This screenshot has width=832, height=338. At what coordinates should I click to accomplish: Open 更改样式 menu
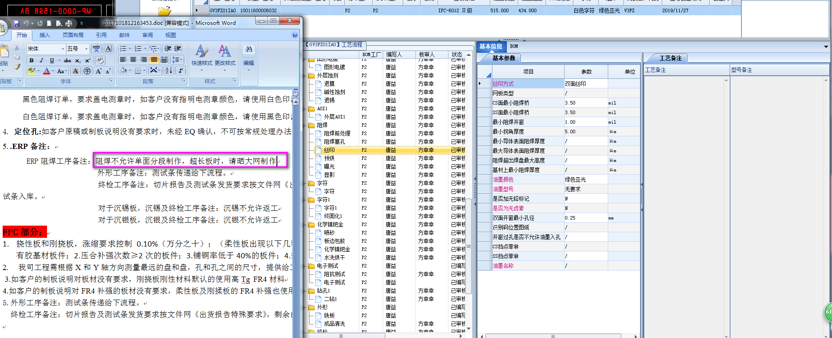coord(225,58)
